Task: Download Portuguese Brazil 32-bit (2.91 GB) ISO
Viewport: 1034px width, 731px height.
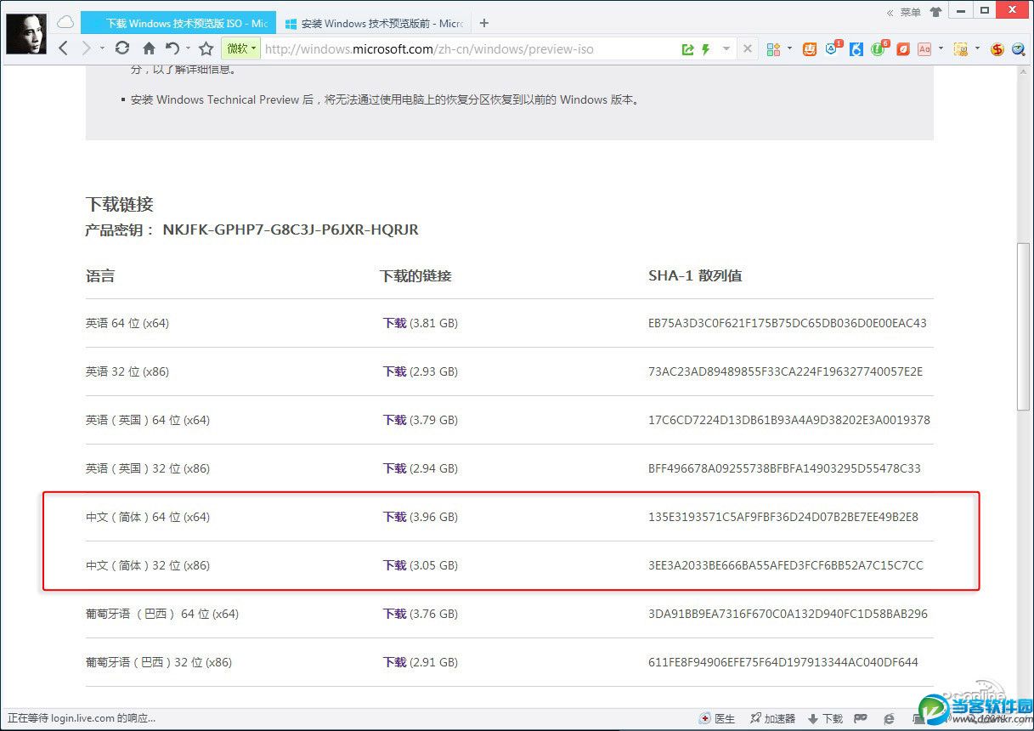Action: pos(394,662)
